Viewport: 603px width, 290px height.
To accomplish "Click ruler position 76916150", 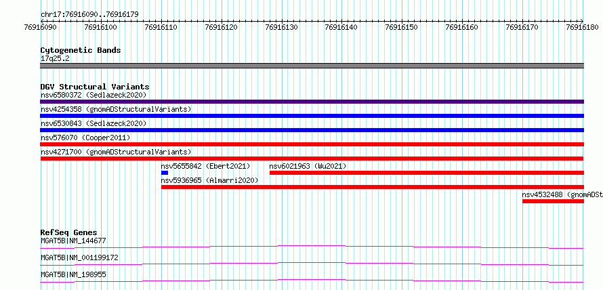I will click(x=402, y=27).
